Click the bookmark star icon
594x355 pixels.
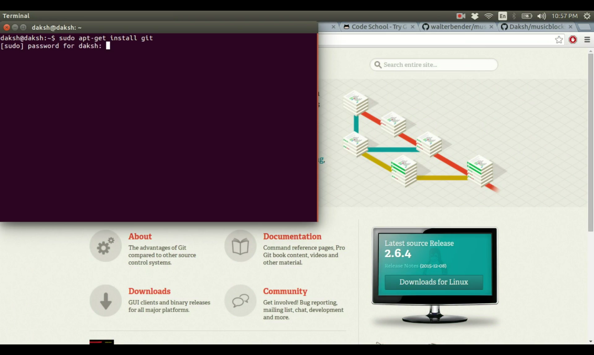(559, 40)
